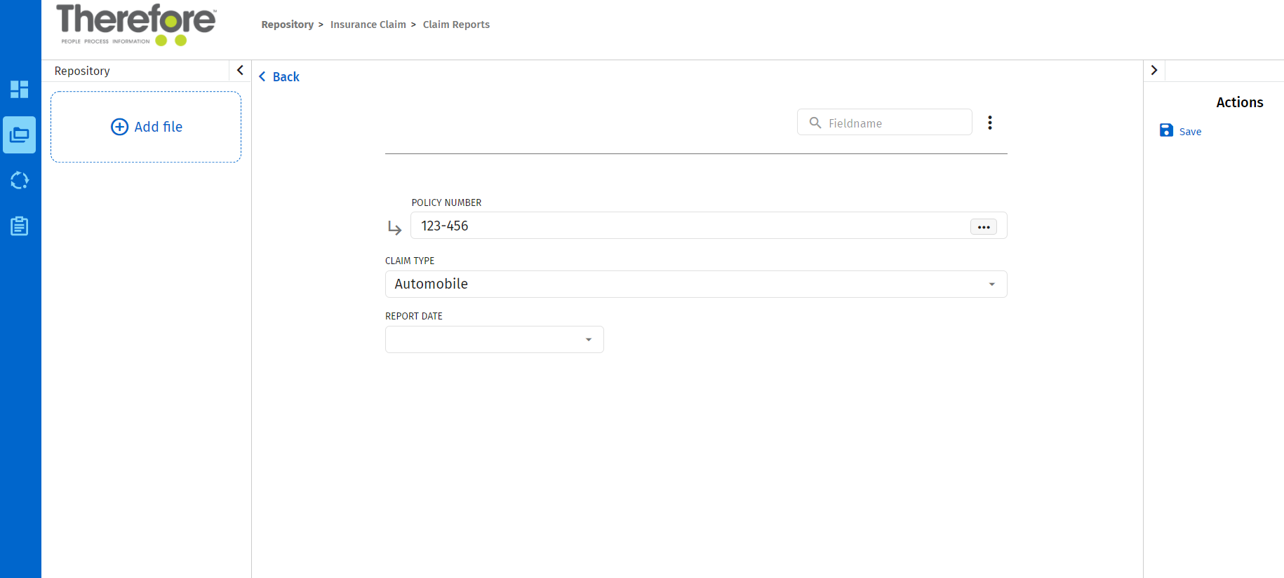Viewport: 1284px width, 578px height.
Task: Open the clipboard tasks sidebar icon
Action: (x=20, y=226)
